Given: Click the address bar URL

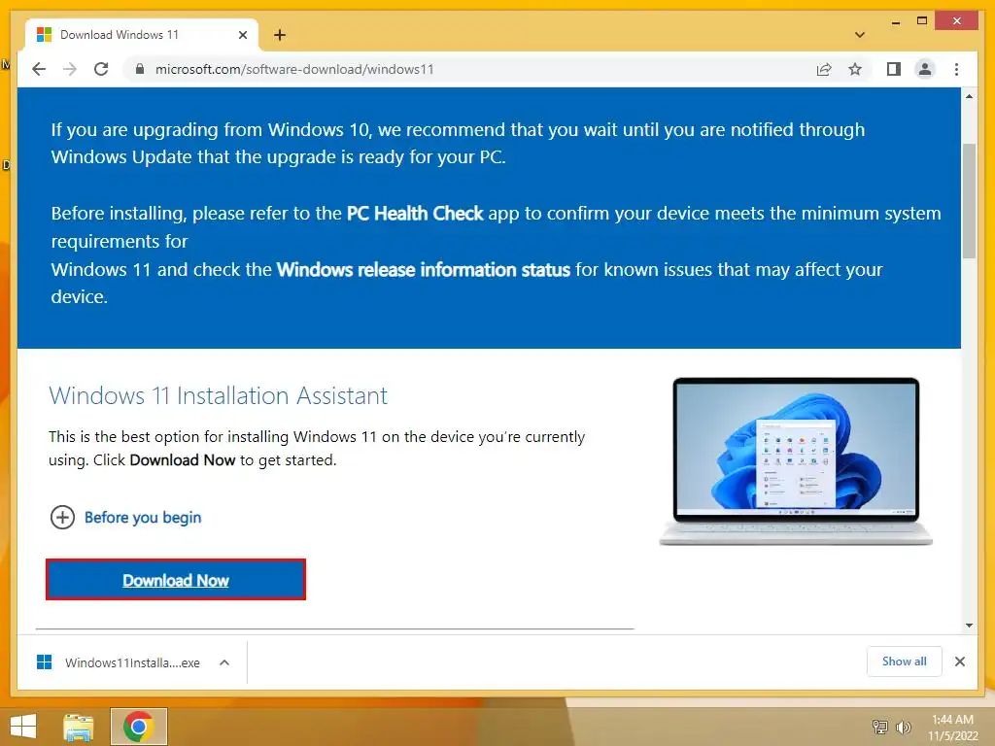Looking at the screenshot, I should (294, 69).
